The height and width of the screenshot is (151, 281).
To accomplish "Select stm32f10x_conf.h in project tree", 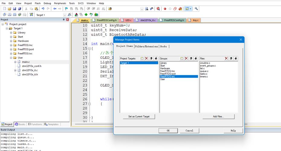I will point(31,66).
